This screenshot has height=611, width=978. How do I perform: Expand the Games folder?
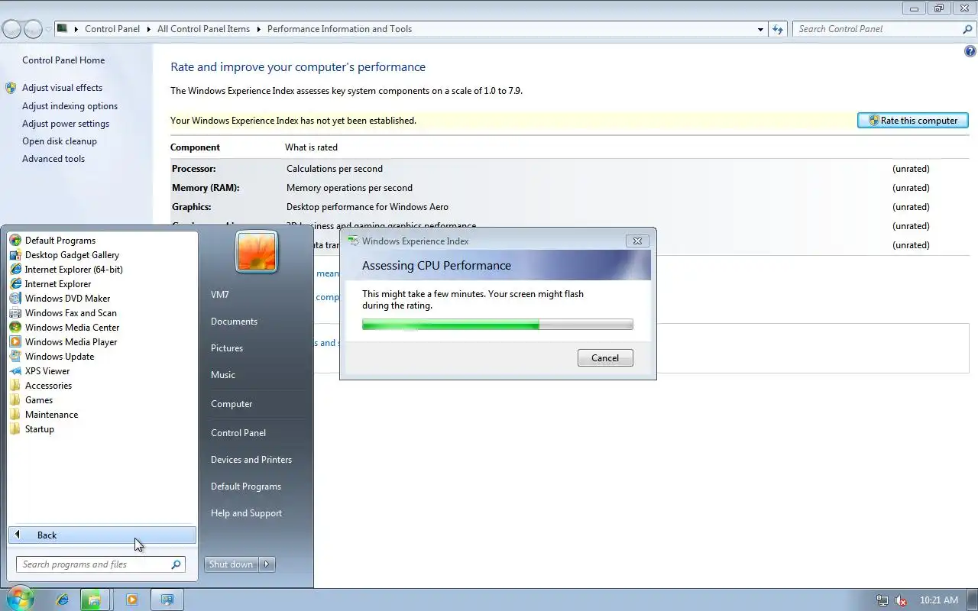coord(39,400)
